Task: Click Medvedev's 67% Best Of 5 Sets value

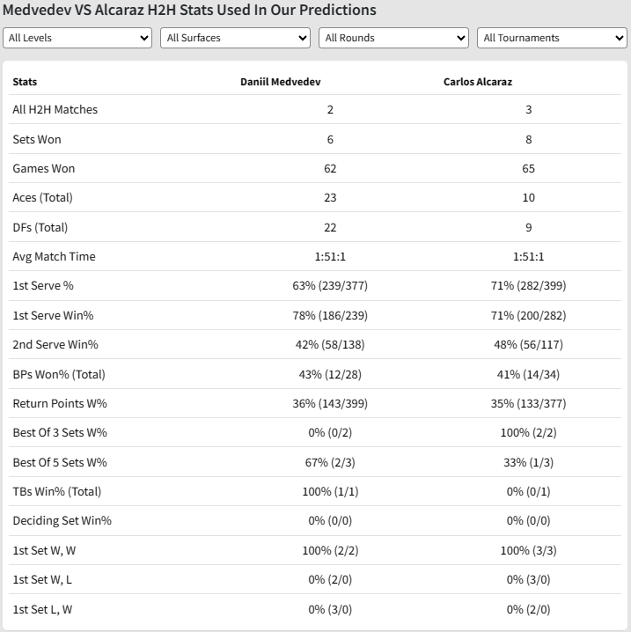Action: point(330,462)
